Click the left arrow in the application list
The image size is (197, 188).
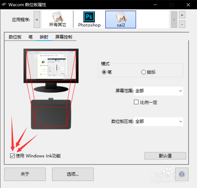click(x=37, y=19)
